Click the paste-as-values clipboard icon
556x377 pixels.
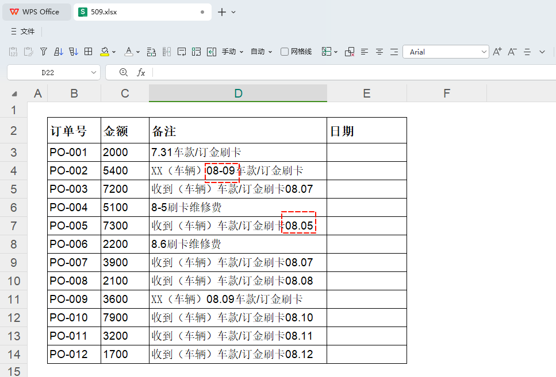point(13,52)
